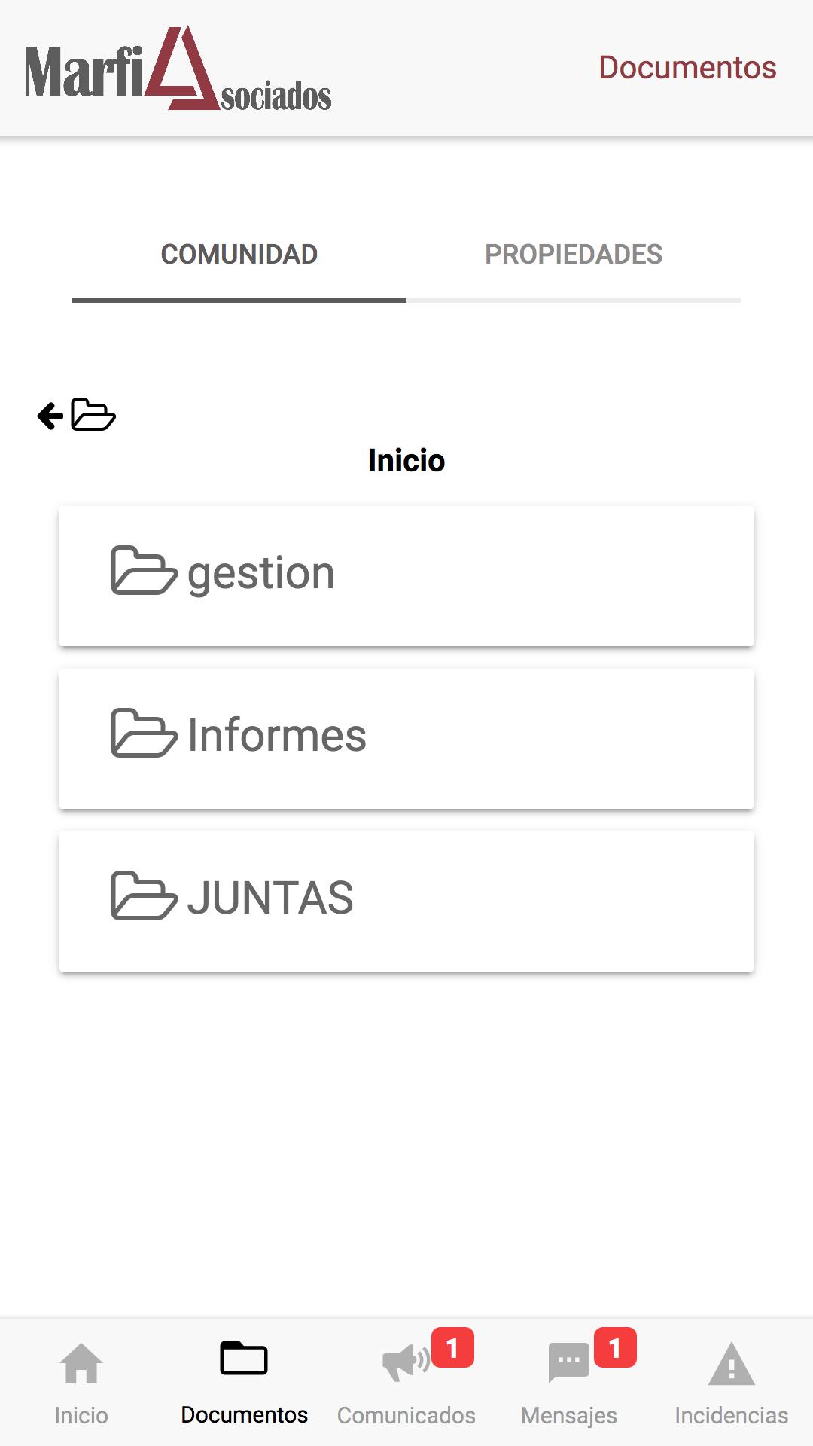Click the open folder breadcrumb icon
Image resolution: width=813 pixels, height=1446 pixels.
(93, 415)
